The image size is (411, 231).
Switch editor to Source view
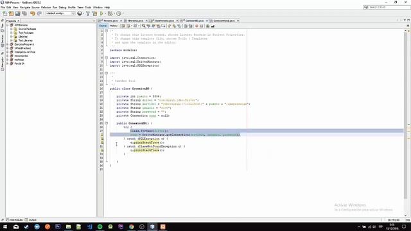pyautogui.click(x=103, y=26)
